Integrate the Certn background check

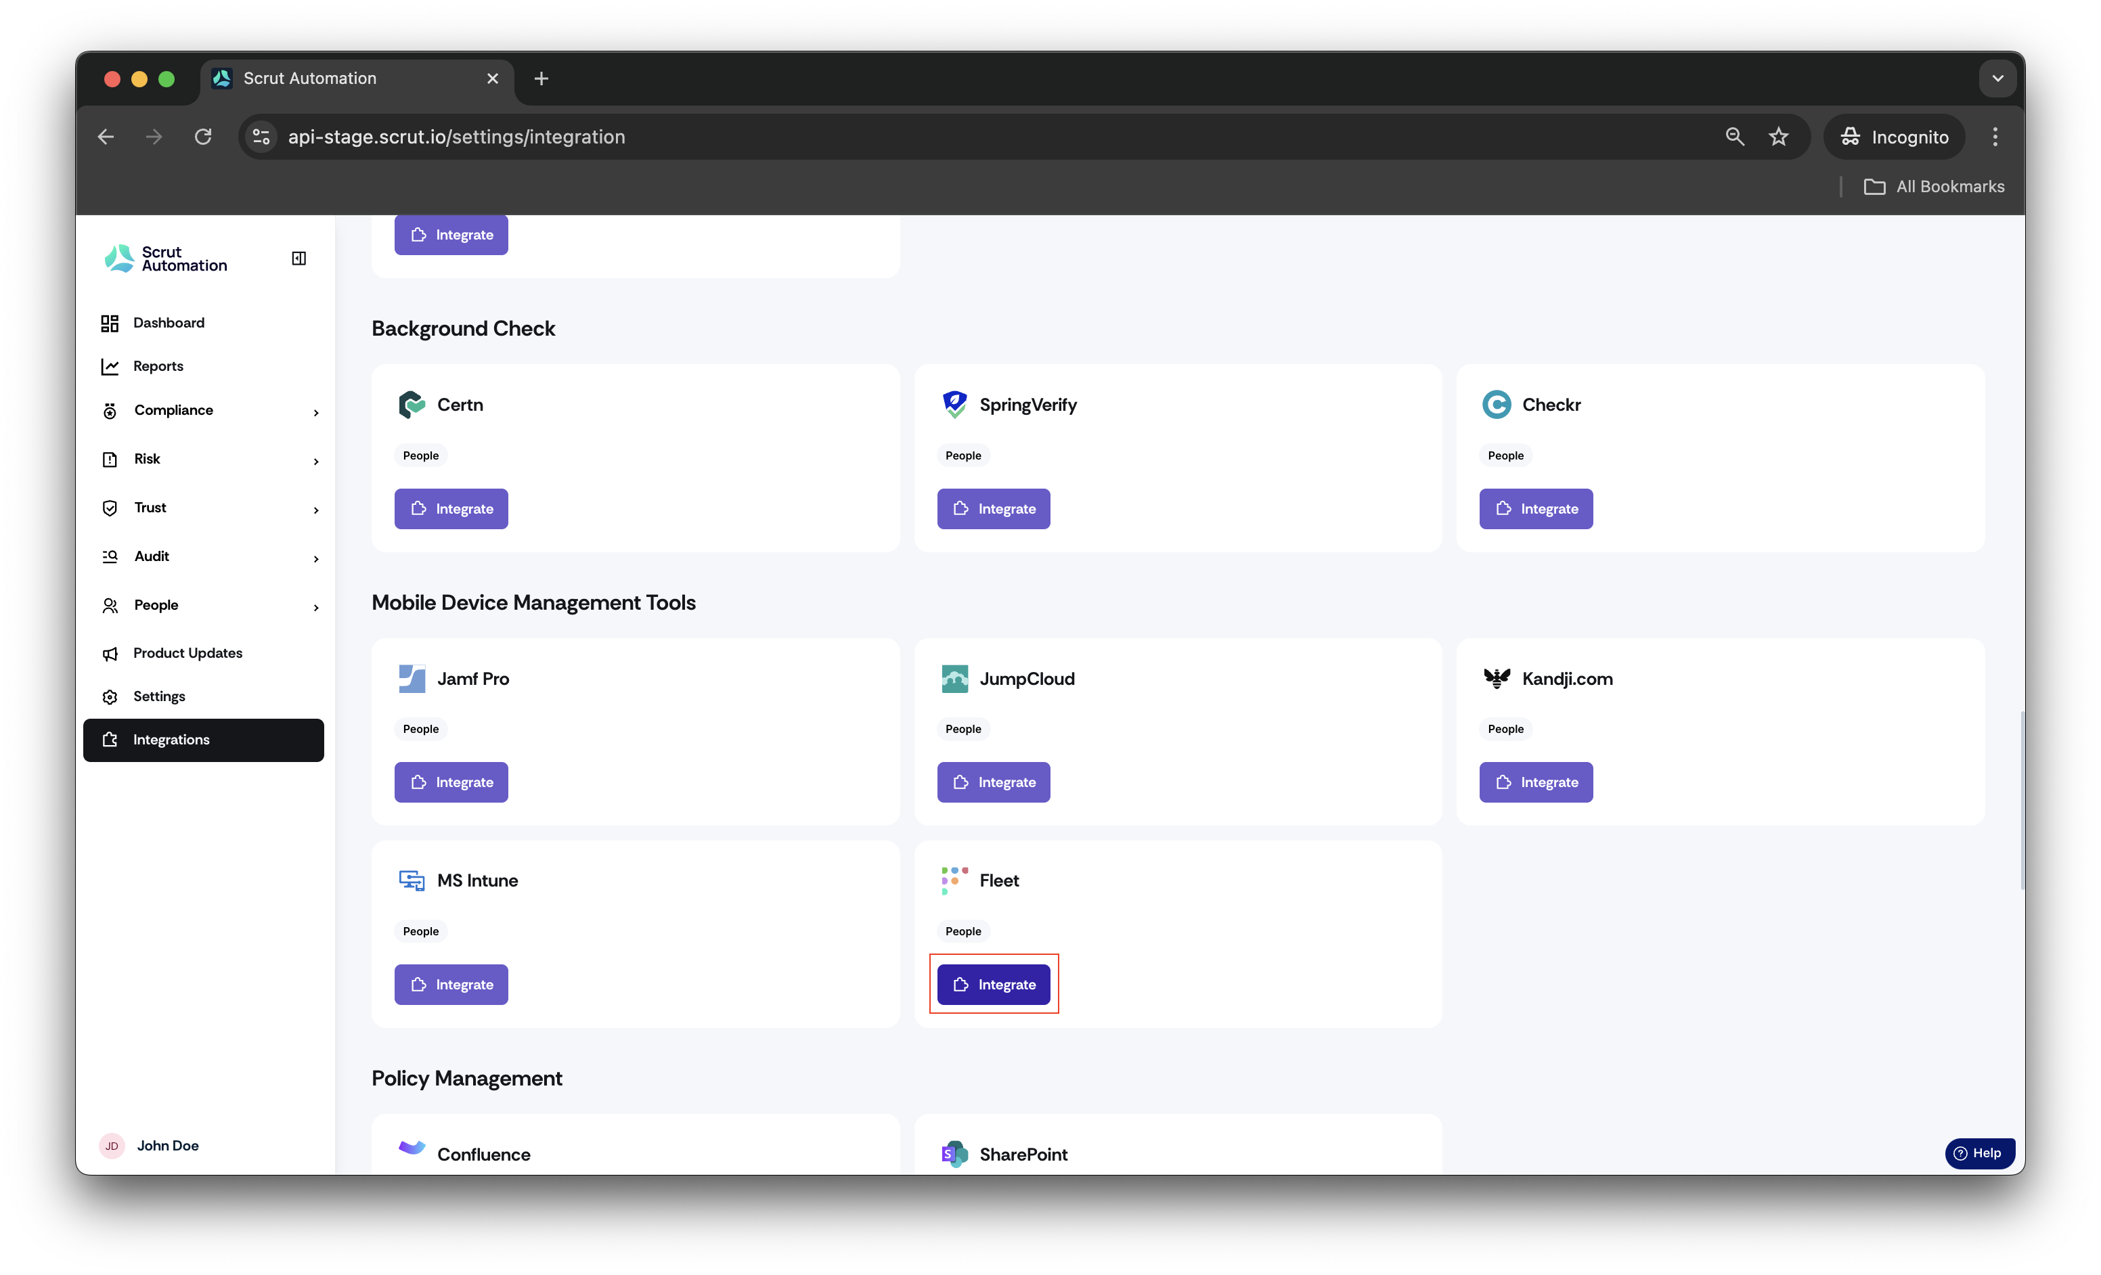pyautogui.click(x=451, y=509)
